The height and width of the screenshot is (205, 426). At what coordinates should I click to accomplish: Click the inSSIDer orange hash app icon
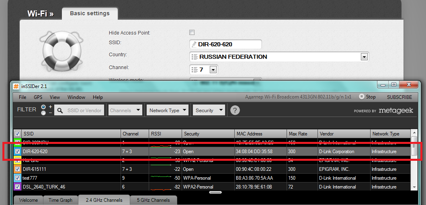pyautogui.click(x=16, y=86)
